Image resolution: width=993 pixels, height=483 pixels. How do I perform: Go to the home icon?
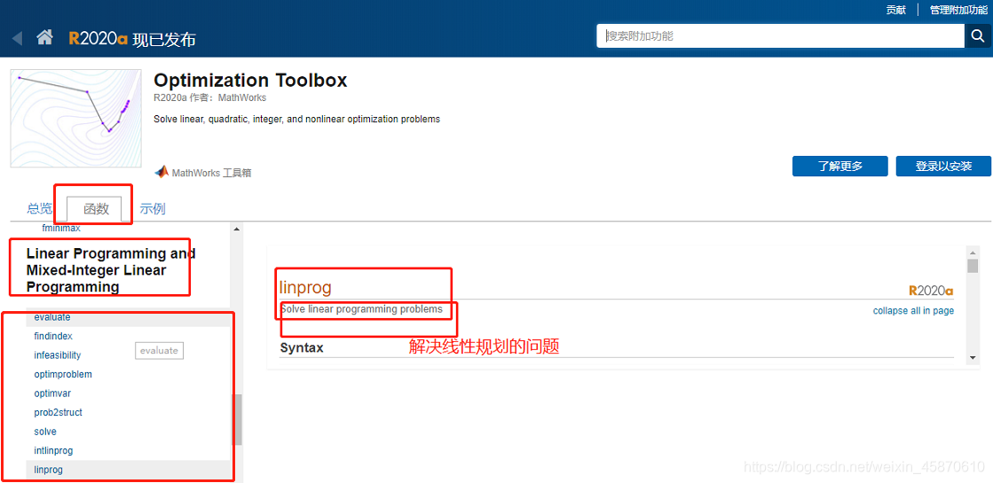[x=44, y=38]
